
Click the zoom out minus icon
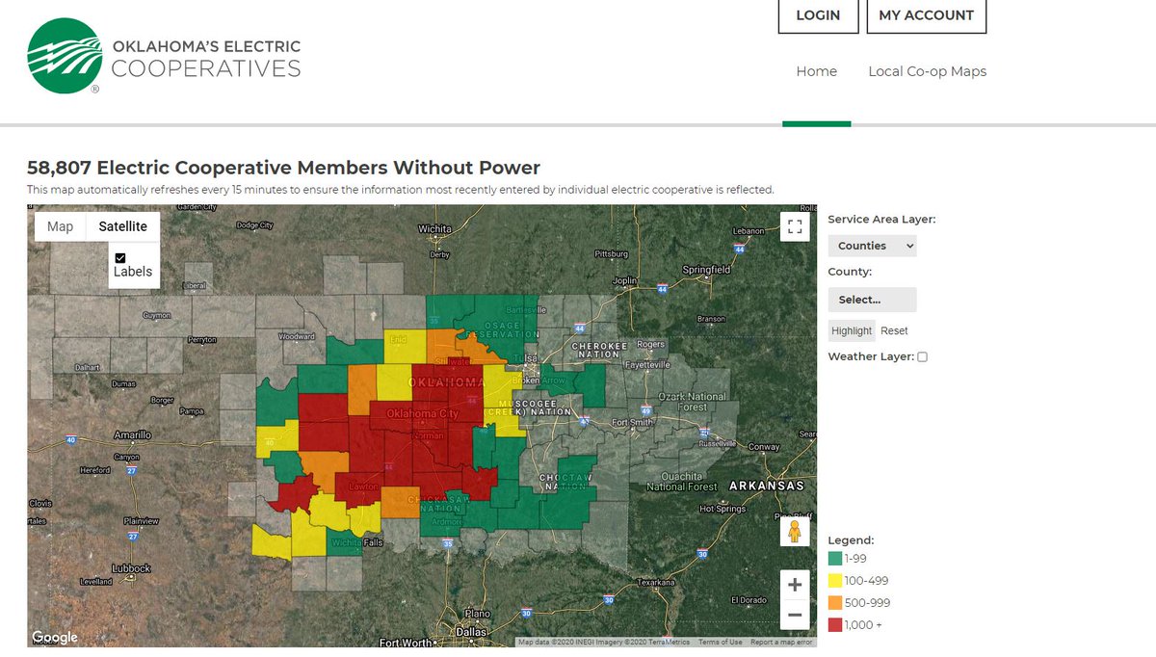click(795, 615)
